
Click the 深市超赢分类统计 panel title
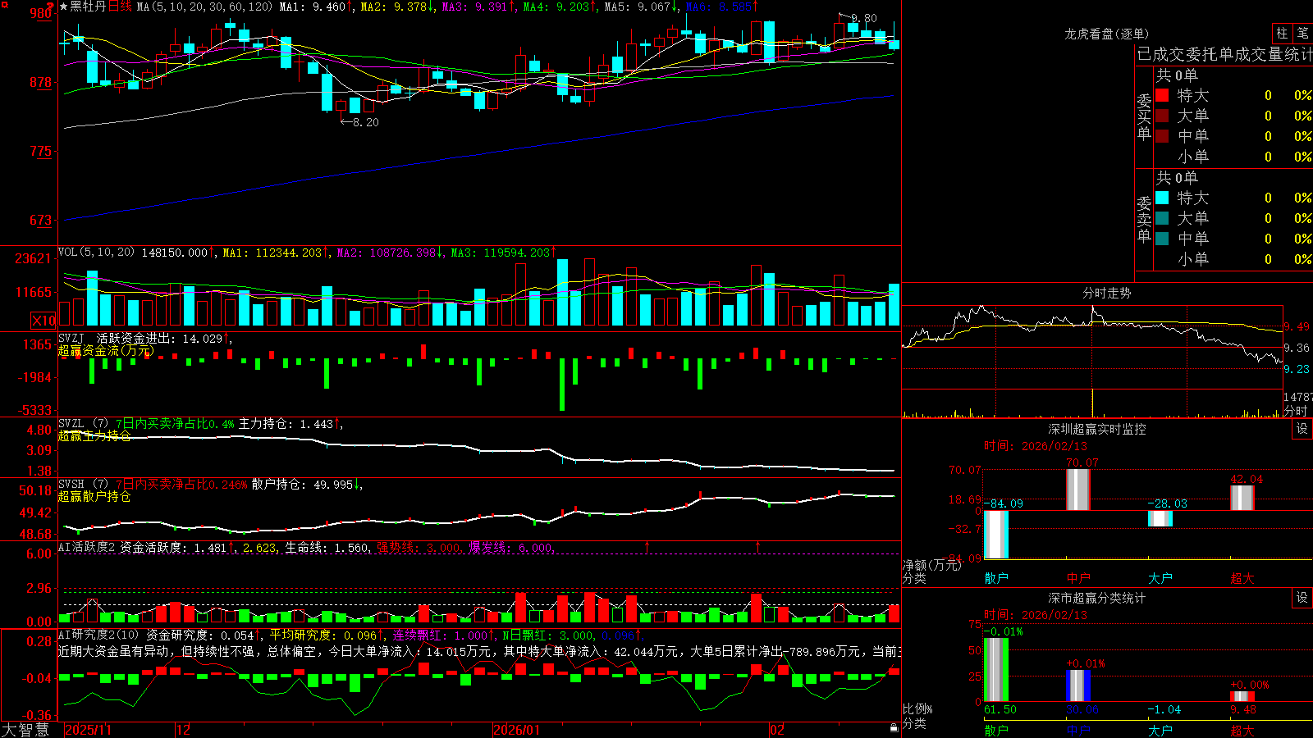1096,598
